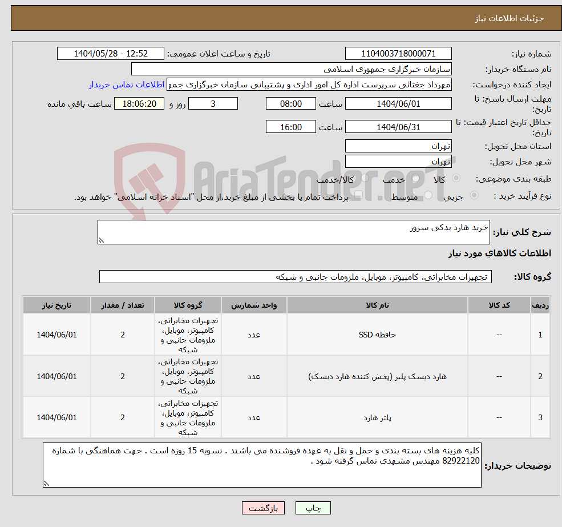The height and width of the screenshot is (527, 562).
Task: Click the بازگشت (back) button
Action: [x=263, y=508]
